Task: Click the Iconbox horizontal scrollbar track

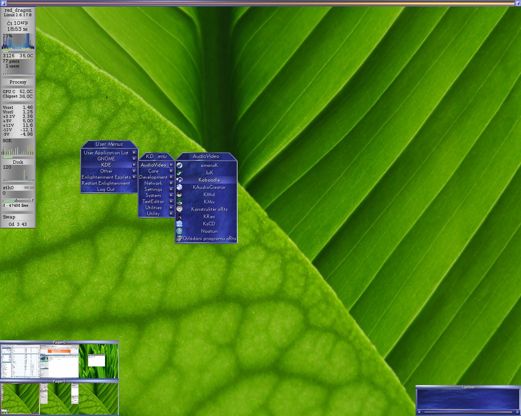Action: click(x=468, y=412)
